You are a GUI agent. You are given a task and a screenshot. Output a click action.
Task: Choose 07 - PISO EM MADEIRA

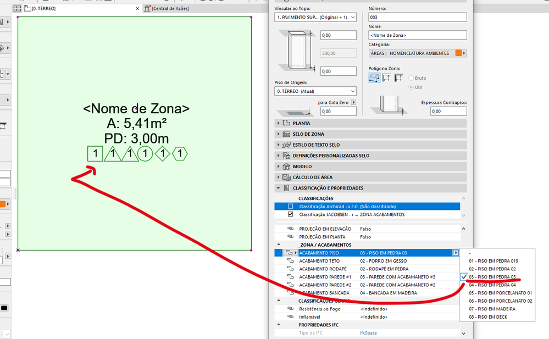pos(492,309)
